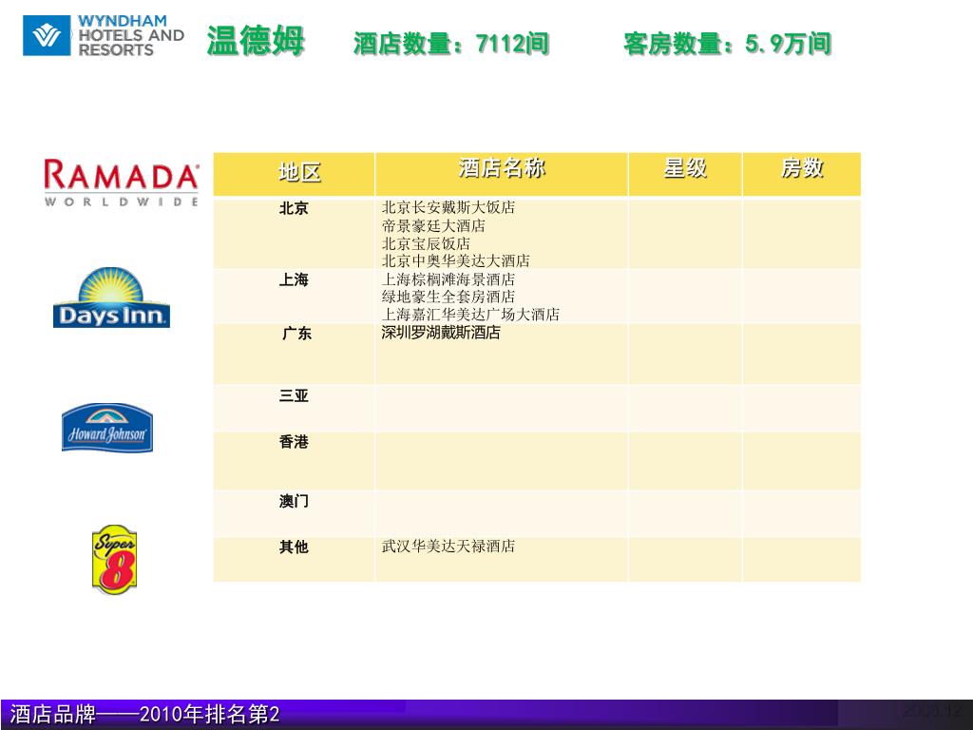The height and width of the screenshot is (730, 973).
Task: Click the 地区 column header
Action: tap(295, 174)
